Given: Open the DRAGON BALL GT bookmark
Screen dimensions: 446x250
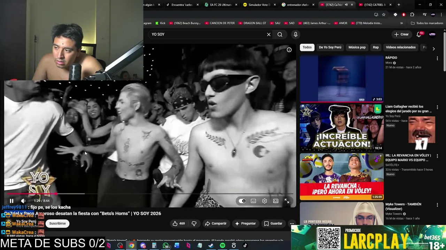Looking at the screenshot, I should pyautogui.click(x=252, y=23).
